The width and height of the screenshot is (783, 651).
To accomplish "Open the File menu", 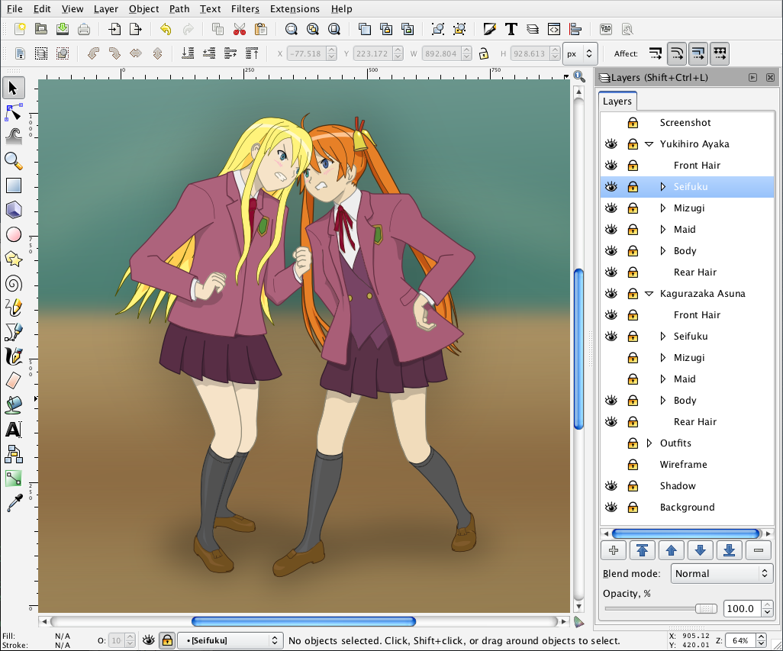I will [14, 8].
